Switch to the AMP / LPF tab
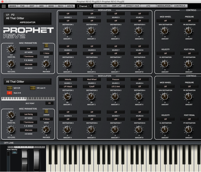 [x=117, y=6]
